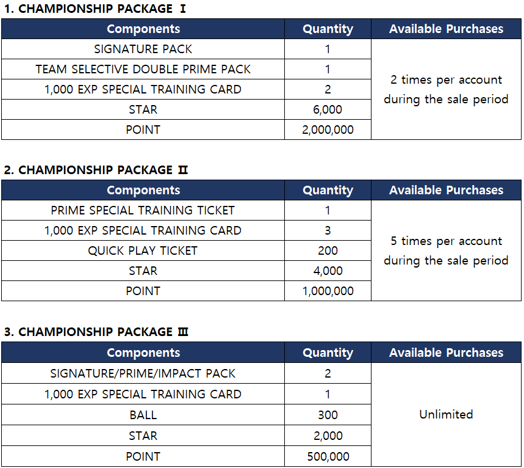524x468 pixels.
Task: Select the 4,000 star quantity cell
Action: point(328,271)
